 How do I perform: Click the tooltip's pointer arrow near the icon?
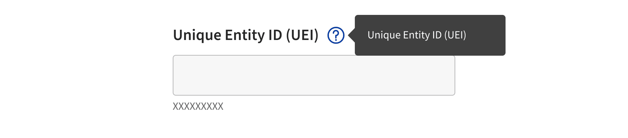click(351, 35)
